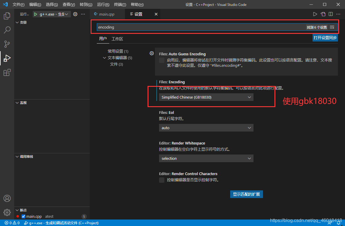Open launch.json via debug gear icon
This screenshot has width=345, height=226.
click(x=75, y=14)
